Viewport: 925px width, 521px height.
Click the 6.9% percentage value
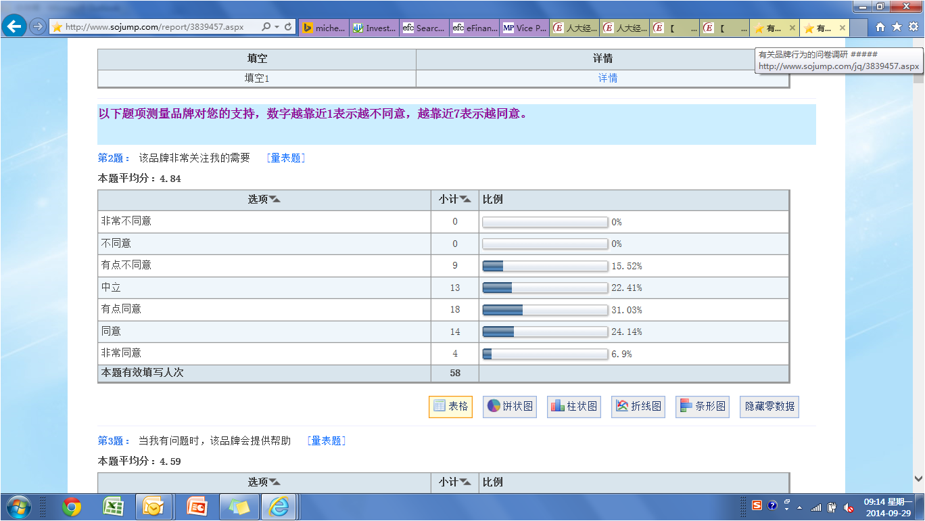click(622, 354)
